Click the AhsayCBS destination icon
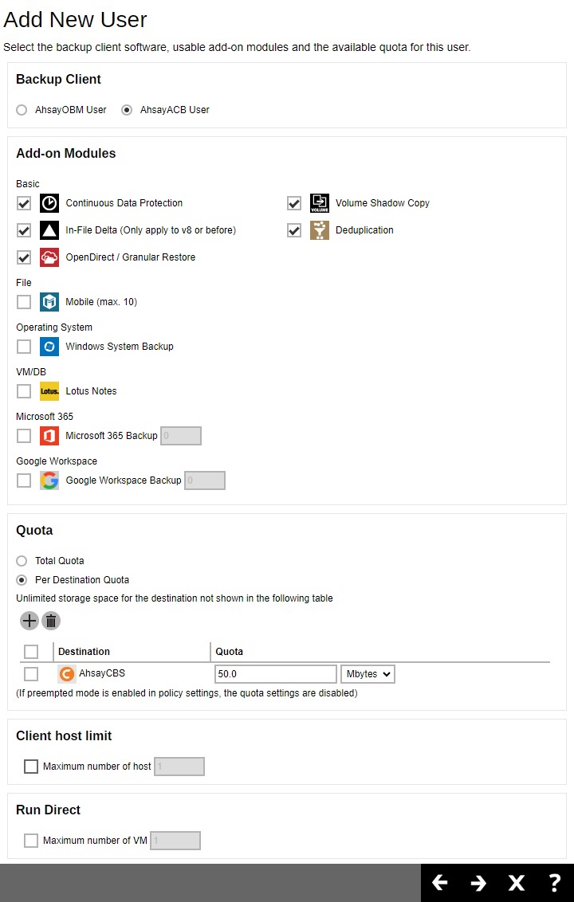Image resolution: width=574 pixels, height=902 pixels. [x=67, y=673]
